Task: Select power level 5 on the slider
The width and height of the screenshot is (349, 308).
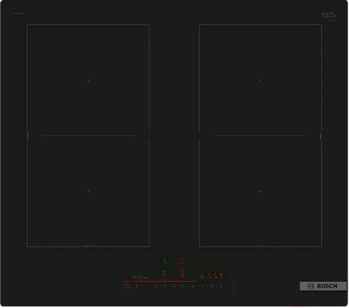Action: click(184, 286)
